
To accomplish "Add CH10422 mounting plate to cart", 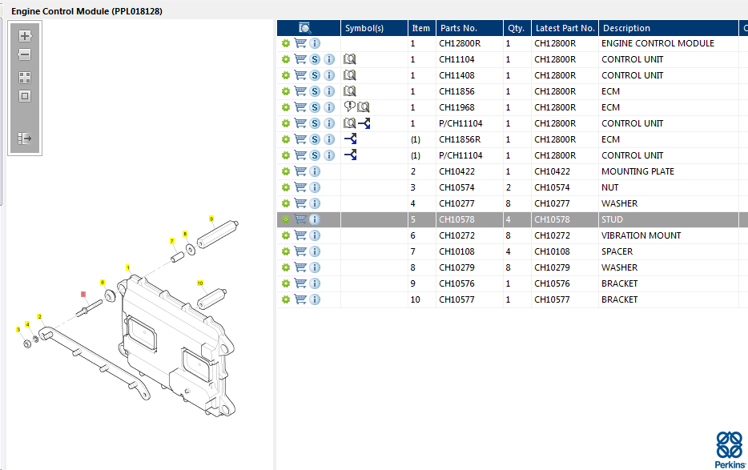I will 300,171.
